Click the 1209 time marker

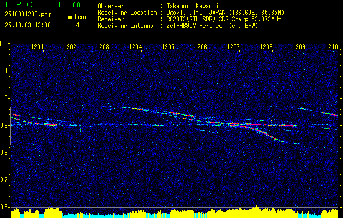point(299,47)
